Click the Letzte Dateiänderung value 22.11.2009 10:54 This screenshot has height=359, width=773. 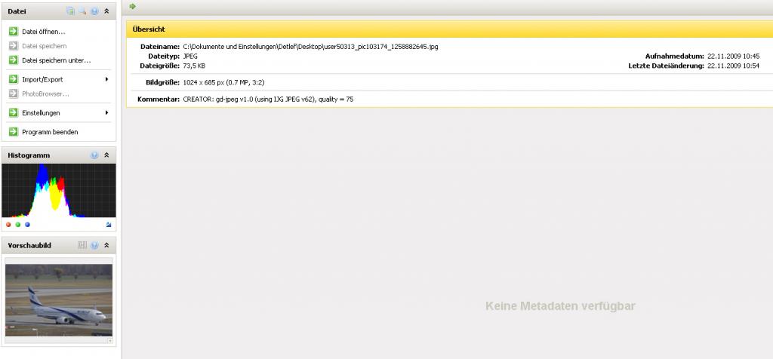pos(734,66)
